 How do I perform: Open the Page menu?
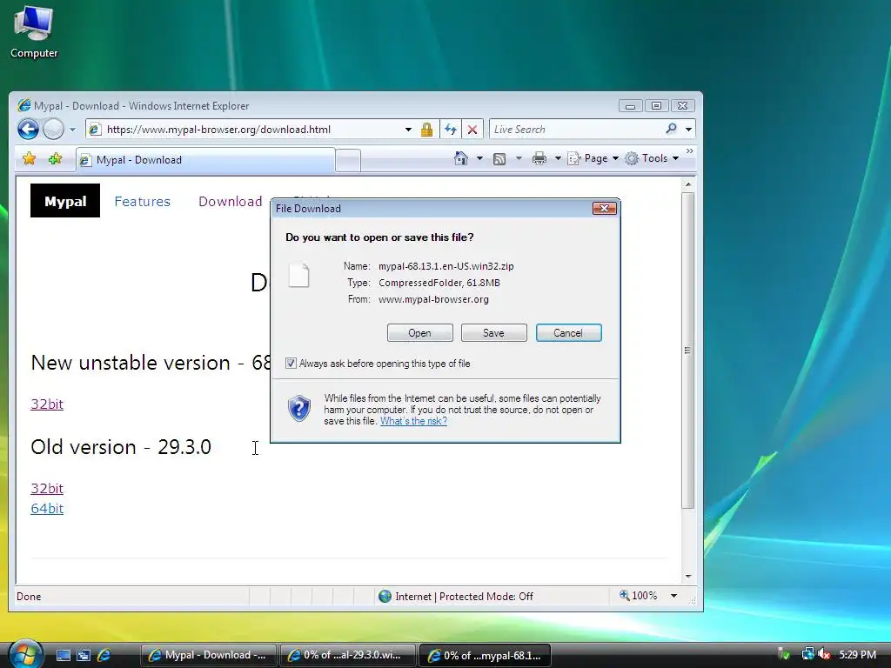[593, 158]
